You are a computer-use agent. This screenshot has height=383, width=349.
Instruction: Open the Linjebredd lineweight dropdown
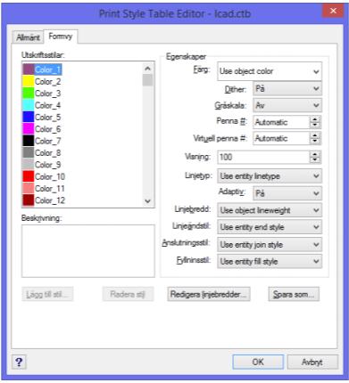[x=270, y=210]
